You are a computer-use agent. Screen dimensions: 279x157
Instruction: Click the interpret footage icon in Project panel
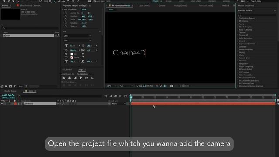[x=2, y=86]
